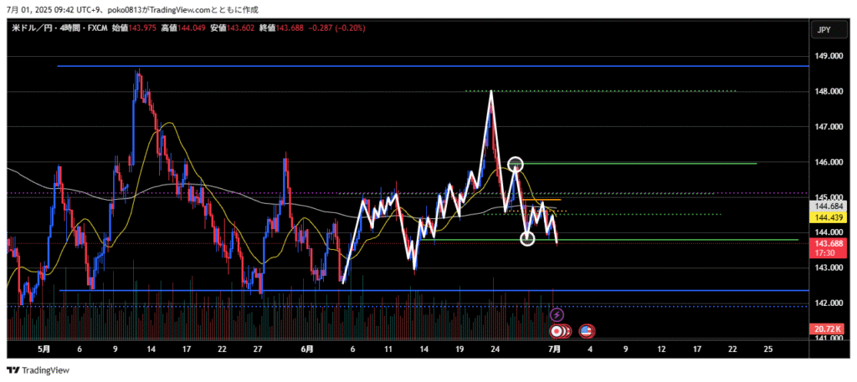857x382 pixels.
Task: Open the JPY currency dropdown
Action: (823, 31)
